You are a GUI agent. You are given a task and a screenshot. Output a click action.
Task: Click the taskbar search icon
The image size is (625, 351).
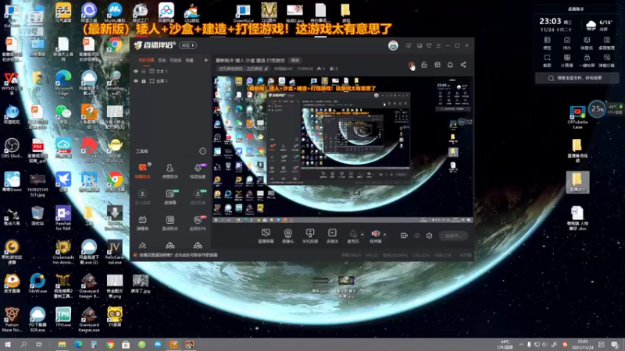(23, 344)
